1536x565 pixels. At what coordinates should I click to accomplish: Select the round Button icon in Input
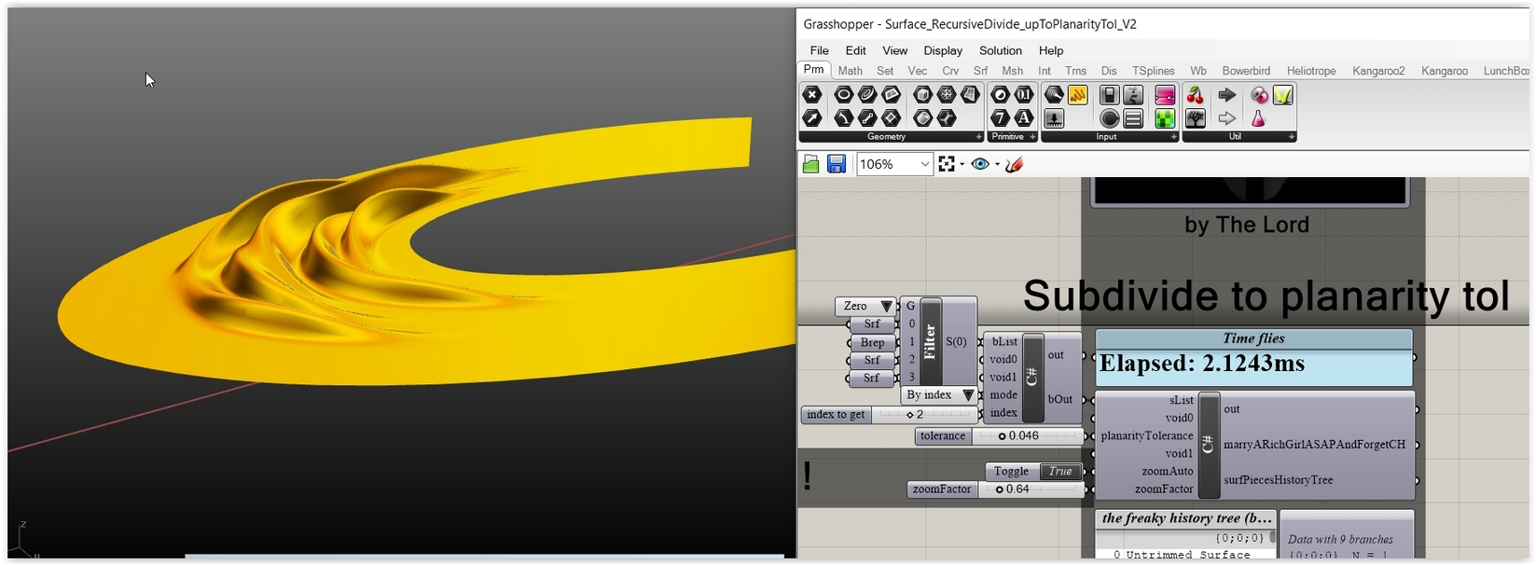(x=1109, y=118)
